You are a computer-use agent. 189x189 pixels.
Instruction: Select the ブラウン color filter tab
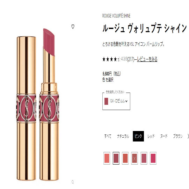tap(178, 136)
